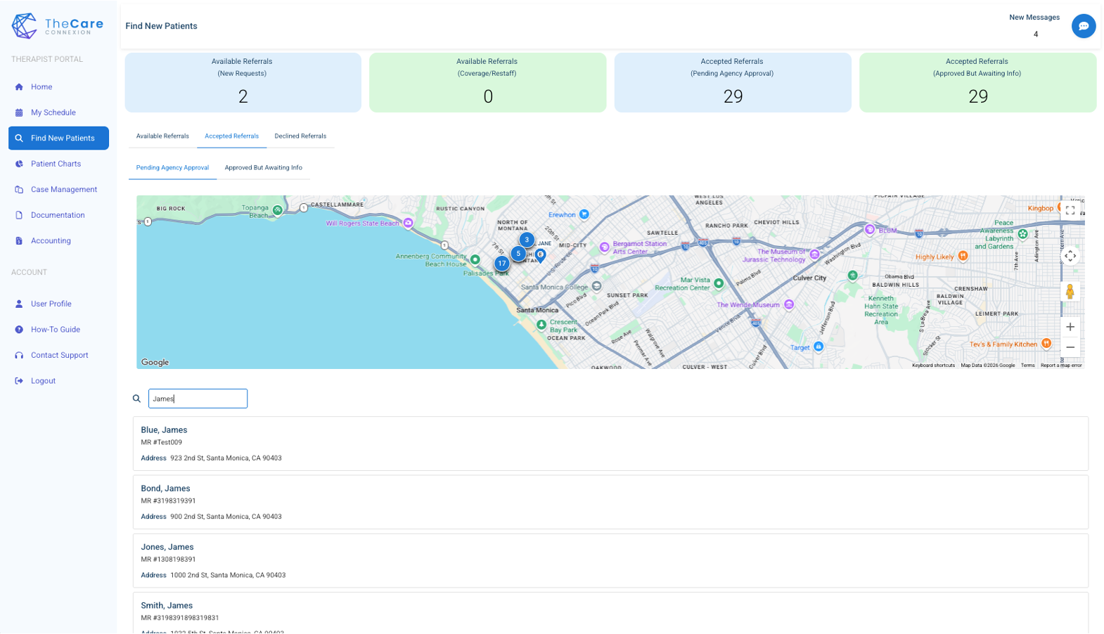Click Contact Support link
Viewport: 1104px width, 634px height.
(x=58, y=356)
